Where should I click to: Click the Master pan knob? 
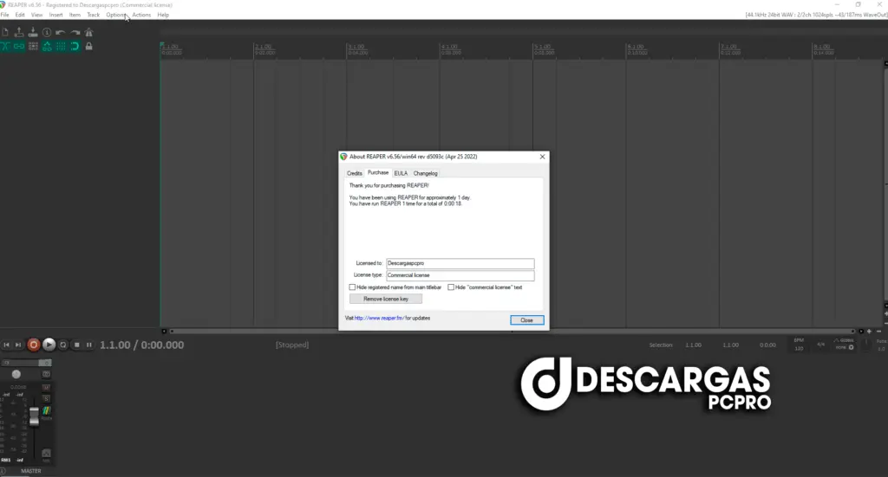tap(16, 374)
